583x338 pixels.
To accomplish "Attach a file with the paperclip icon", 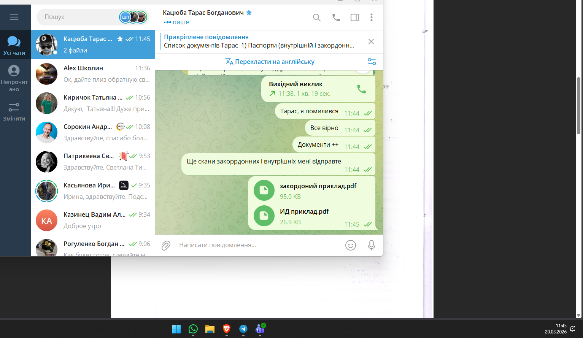I will tap(166, 246).
